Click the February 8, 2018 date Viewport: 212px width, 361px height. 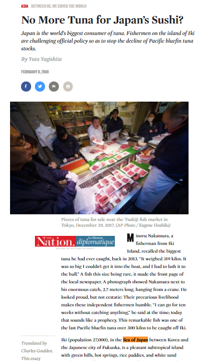point(35,72)
